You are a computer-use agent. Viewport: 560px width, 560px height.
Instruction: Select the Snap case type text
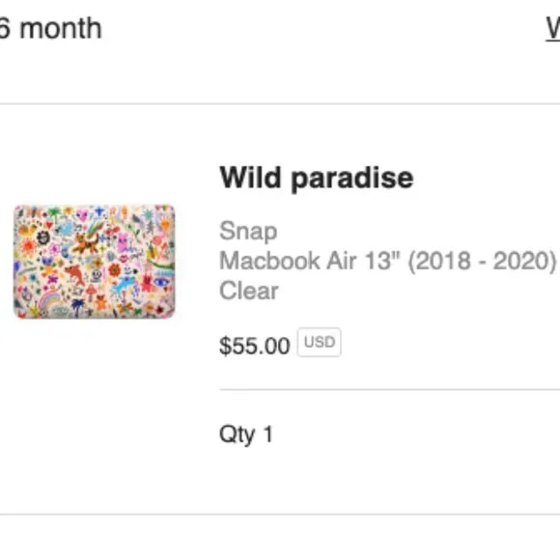248,232
